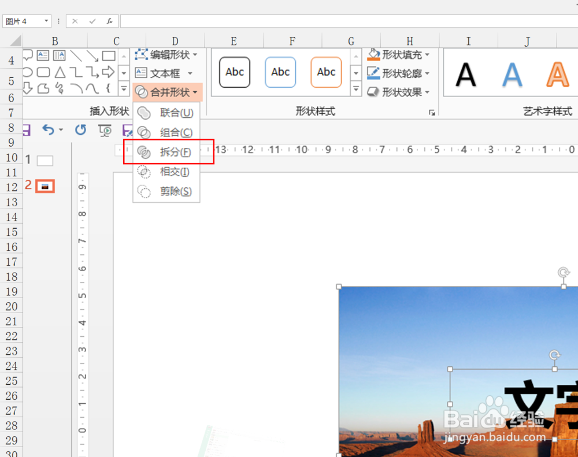Open the undo history dropdown arrow
Image resolution: width=578 pixels, height=457 pixels.
pyautogui.click(x=61, y=130)
